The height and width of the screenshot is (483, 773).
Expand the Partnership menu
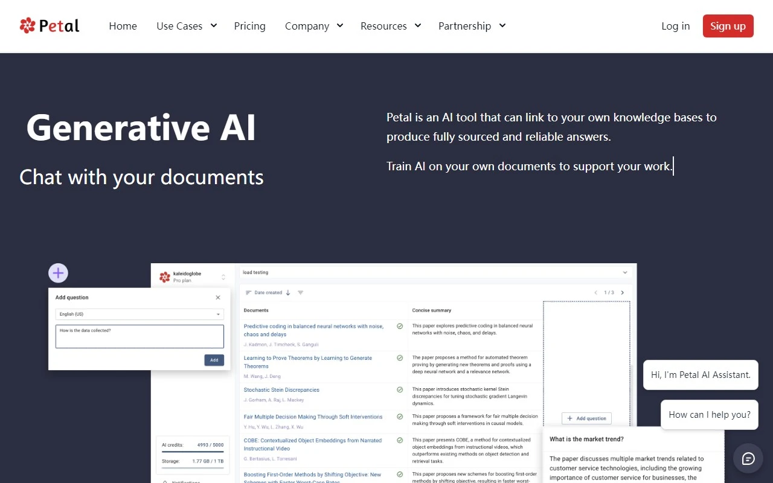472,26
